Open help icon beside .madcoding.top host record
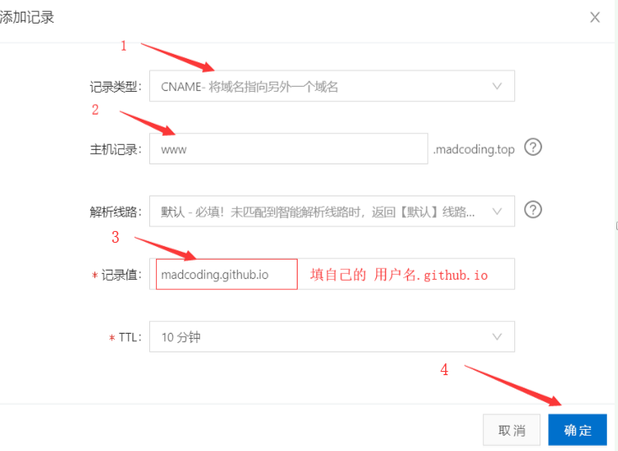Image resolution: width=618 pixels, height=451 pixels. click(x=533, y=148)
